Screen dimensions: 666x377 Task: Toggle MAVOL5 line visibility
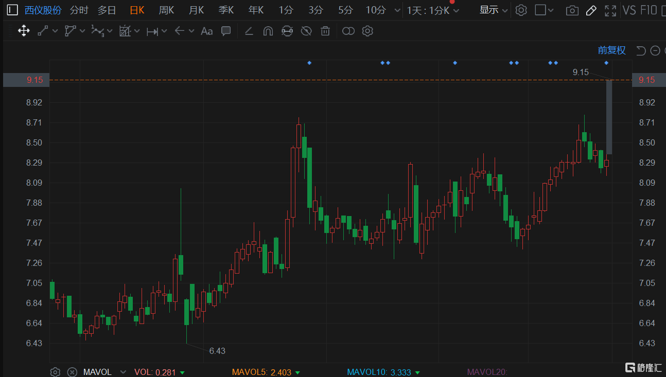pyautogui.click(x=297, y=372)
